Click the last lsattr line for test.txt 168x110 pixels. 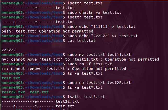(x=38, y=106)
